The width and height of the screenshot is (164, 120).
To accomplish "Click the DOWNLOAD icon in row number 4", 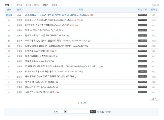I will point(142,92).
